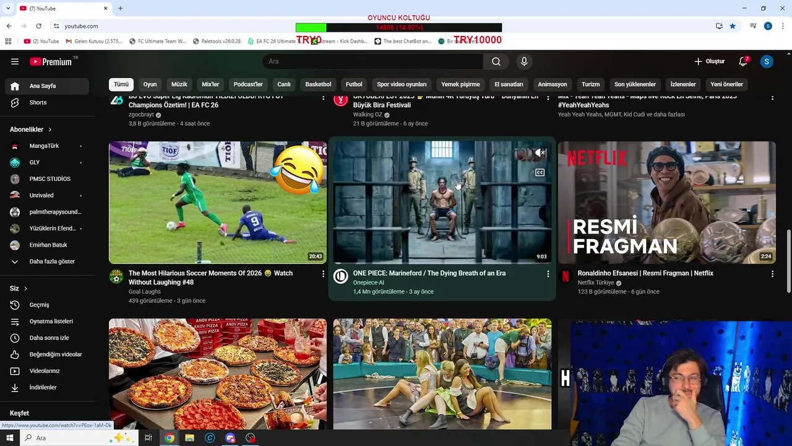Open Paletools bookmark
Image resolution: width=792 pixels, height=446 pixels.
[x=217, y=42]
